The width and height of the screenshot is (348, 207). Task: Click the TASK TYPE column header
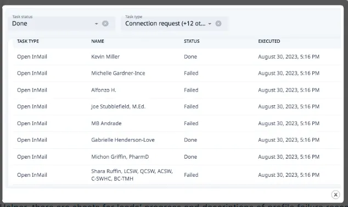tap(28, 41)
